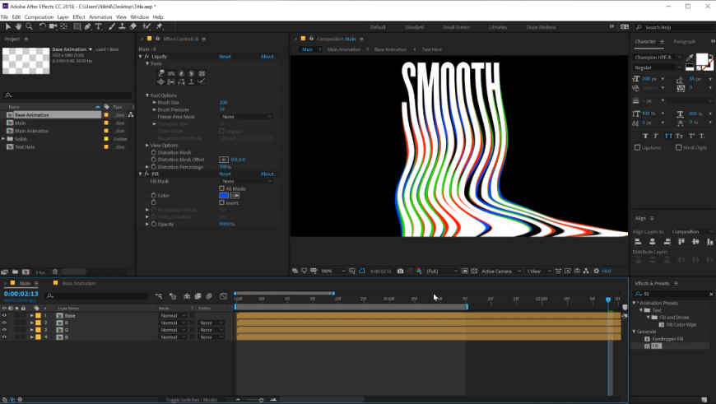The height and width of the screenshot is (404, 716).
Task: Expand the Brush Size property
Action: click(x=155, y=103)
